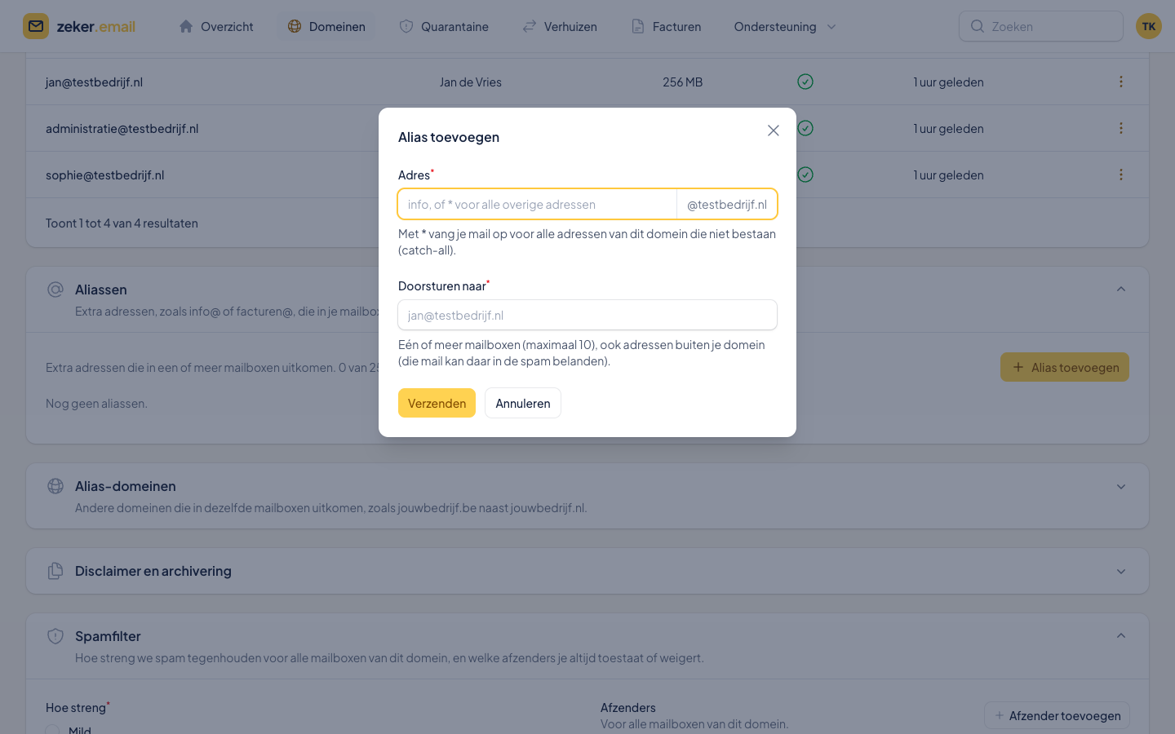The height and width of the screenshot is (734, 1175).
Task: Click the Facturen document icon
Action: click(638, 26)
